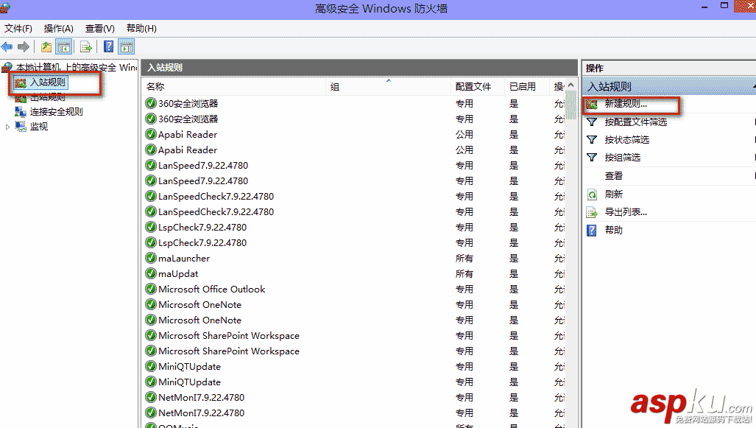756x428 pixels.
Task: Click green check icon for Microsoft Office Outlook
Action: point(151,290)
